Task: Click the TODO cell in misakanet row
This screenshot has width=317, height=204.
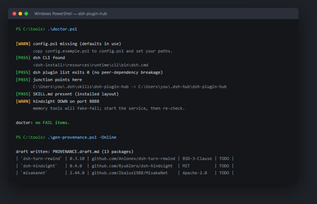Action: pos(224,173)
